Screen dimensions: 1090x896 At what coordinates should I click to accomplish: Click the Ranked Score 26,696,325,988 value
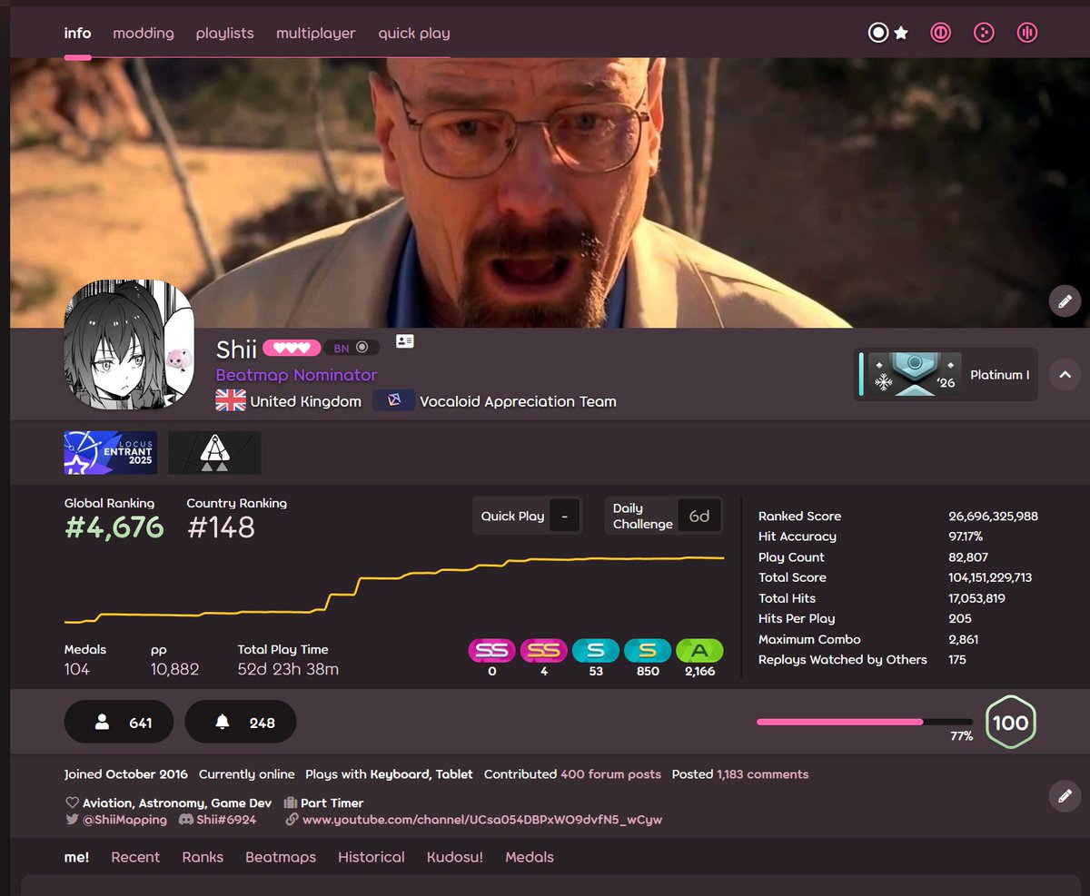(x=993, y=516)
